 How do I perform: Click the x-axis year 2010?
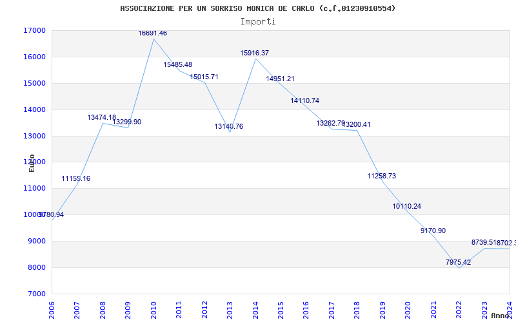154,310
